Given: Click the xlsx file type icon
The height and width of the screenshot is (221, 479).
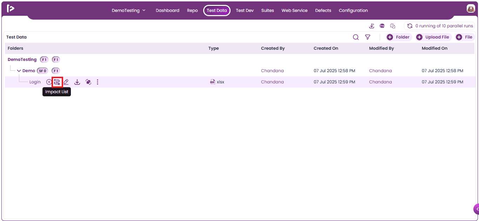Looking at the screenshot, I should point(212,82).
